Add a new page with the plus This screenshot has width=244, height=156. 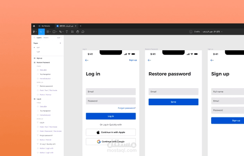(x=60, y=43)
